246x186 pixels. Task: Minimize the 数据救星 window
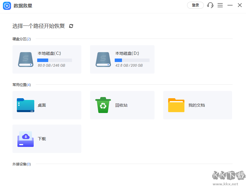[230, 5]
